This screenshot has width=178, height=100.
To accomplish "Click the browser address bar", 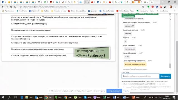I will click(x=80, y=7).
